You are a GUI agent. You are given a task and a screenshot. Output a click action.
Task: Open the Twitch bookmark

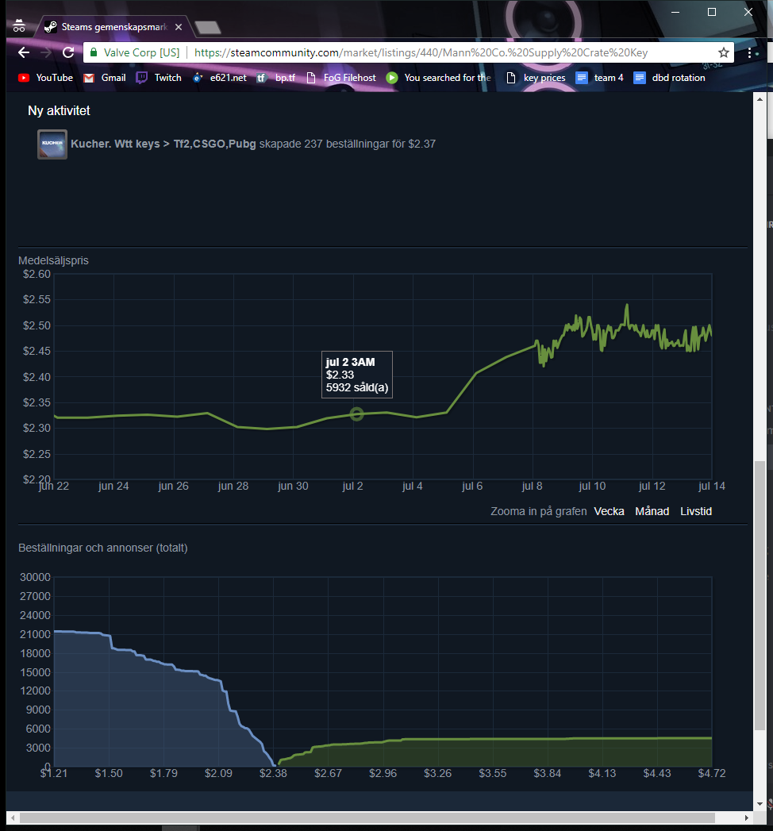pos(159,78)
